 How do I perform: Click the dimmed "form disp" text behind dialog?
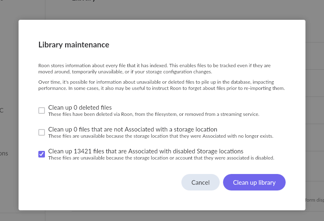pyautogui.click(x=315, y=200)
